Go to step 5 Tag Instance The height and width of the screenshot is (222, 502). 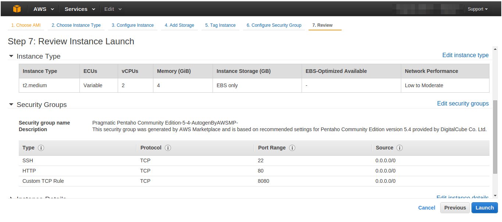point(220,25)
